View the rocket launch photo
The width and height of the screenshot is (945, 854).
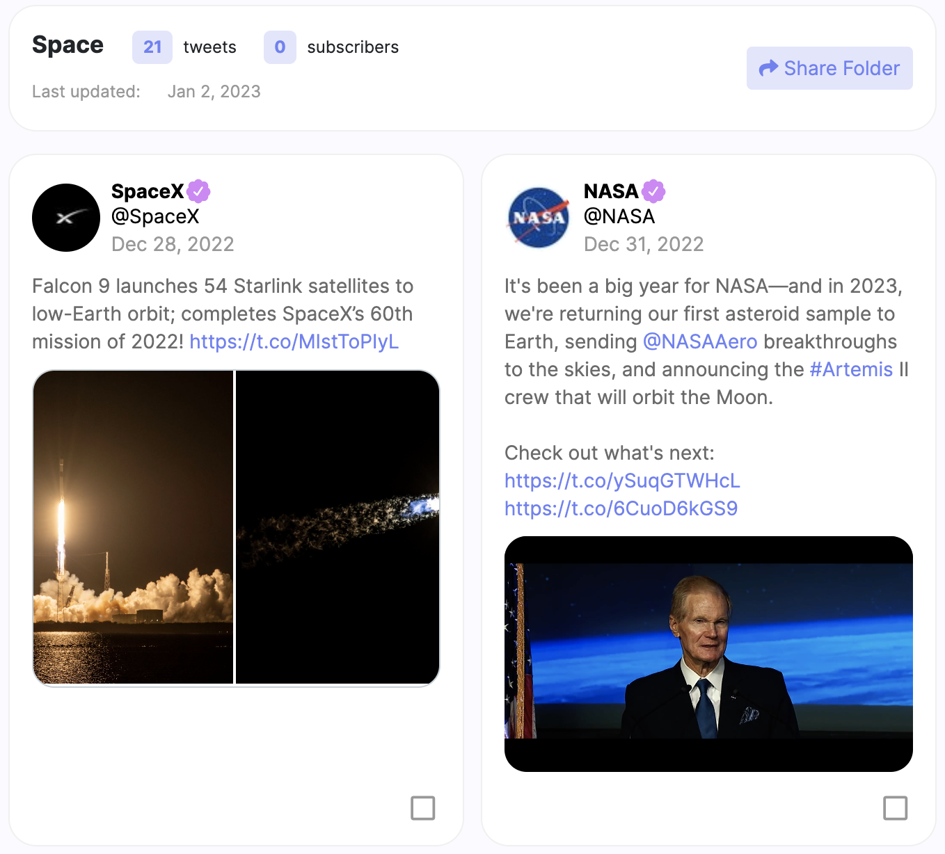(133, 527)
